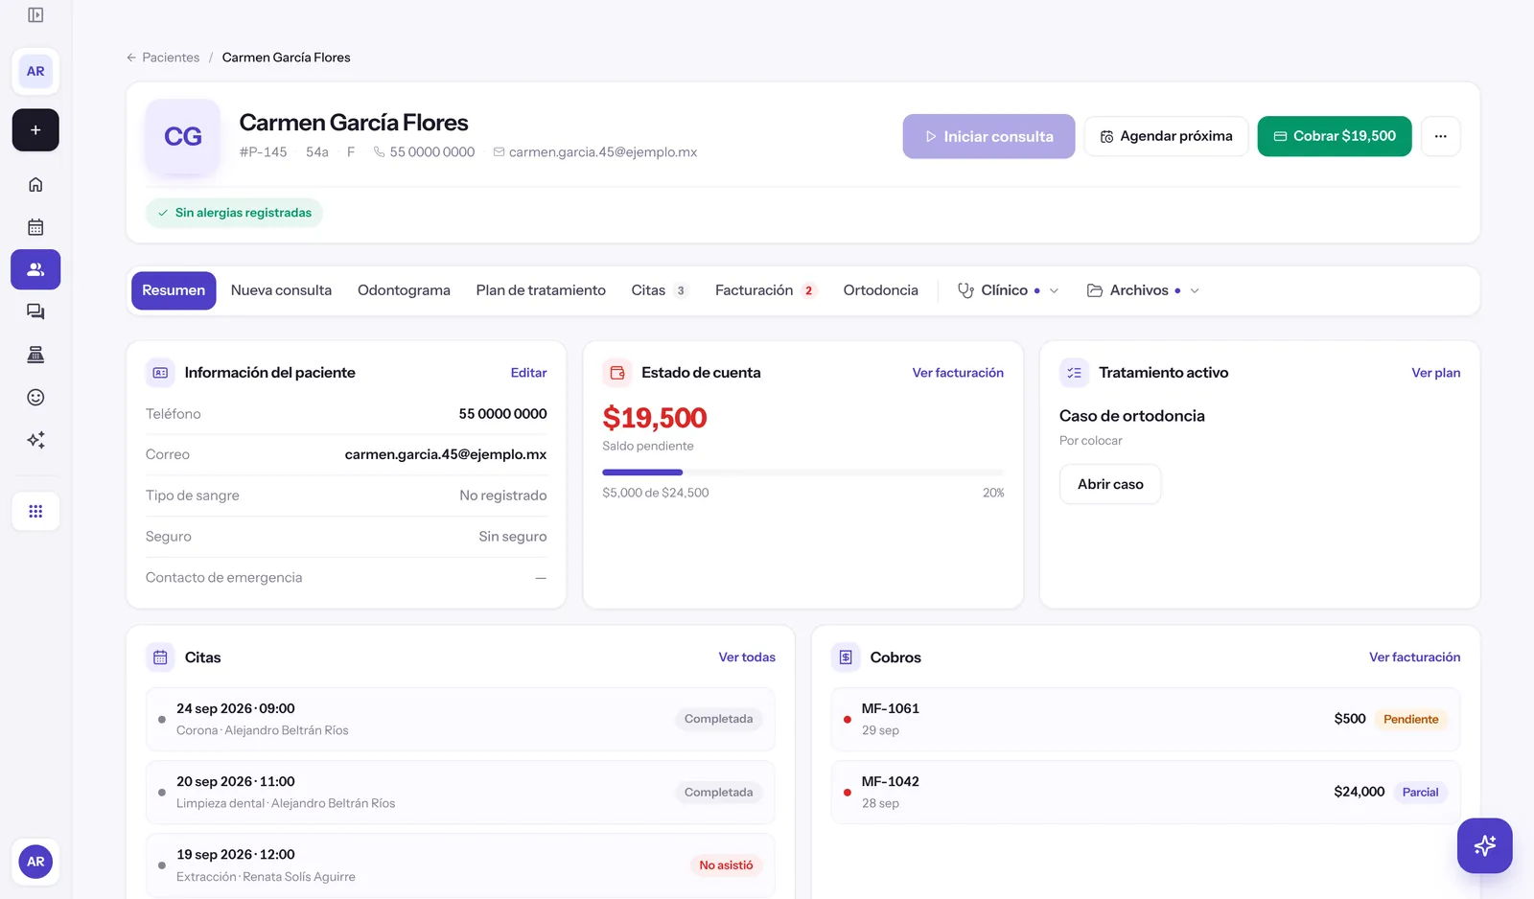The width and height of the screenshot is (1534, 899).
Task: Click the CG patient avatar
Action: tap(183, 136)
